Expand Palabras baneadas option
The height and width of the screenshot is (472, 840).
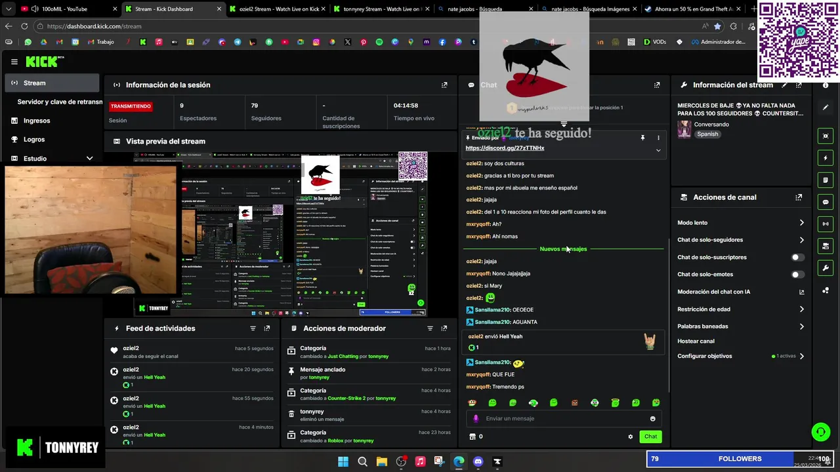[801, 326]
